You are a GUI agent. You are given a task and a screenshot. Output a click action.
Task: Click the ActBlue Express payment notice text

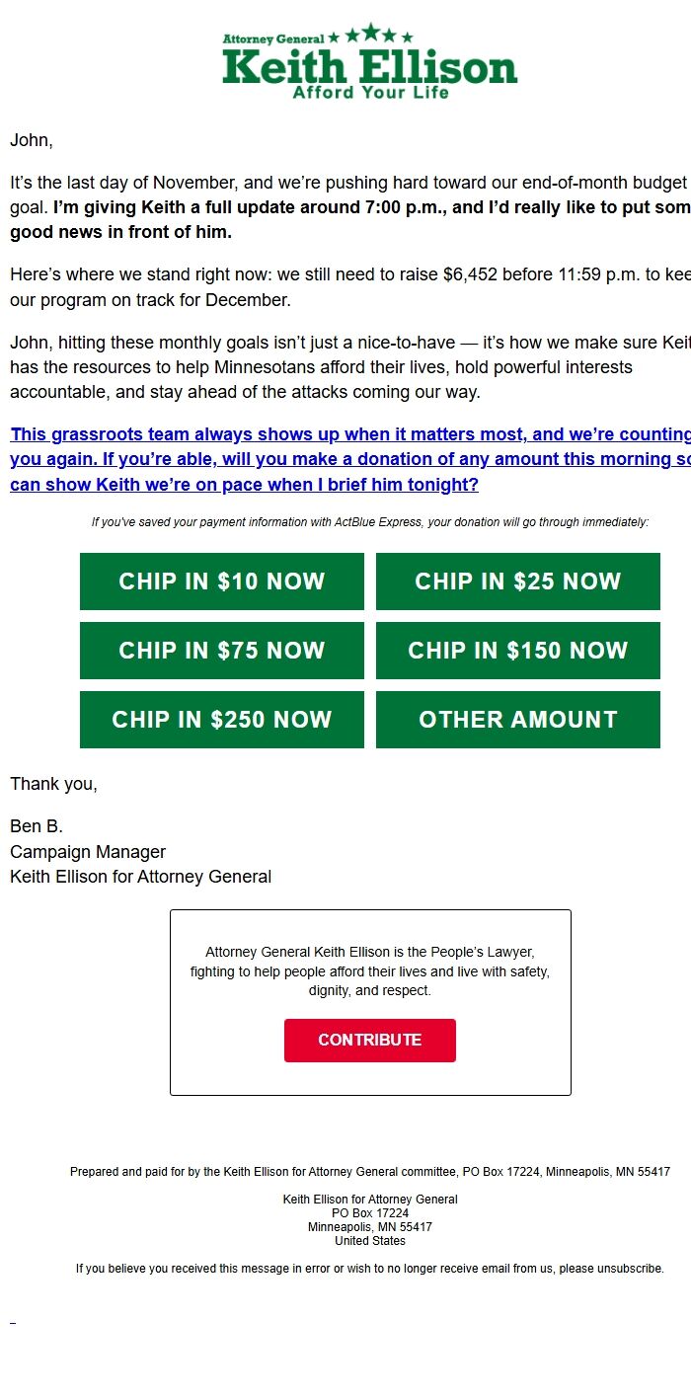pyautogui.click(x=369, y=521)
